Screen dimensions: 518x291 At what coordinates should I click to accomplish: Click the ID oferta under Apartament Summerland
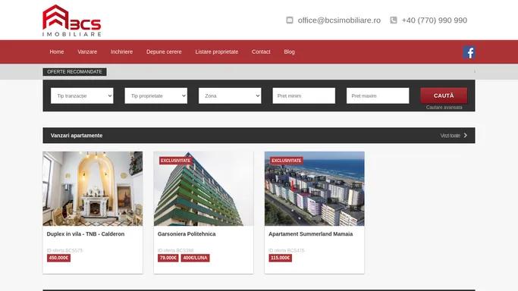coord(287,250)
